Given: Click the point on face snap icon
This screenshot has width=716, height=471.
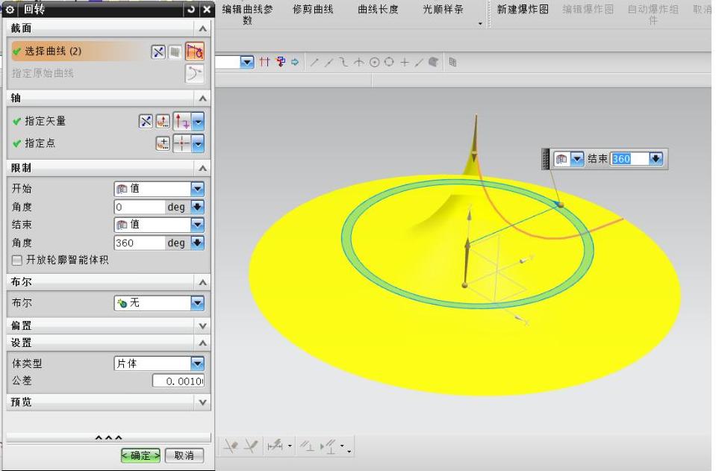Looking at the screenshot, I should (x=433, y=62).
